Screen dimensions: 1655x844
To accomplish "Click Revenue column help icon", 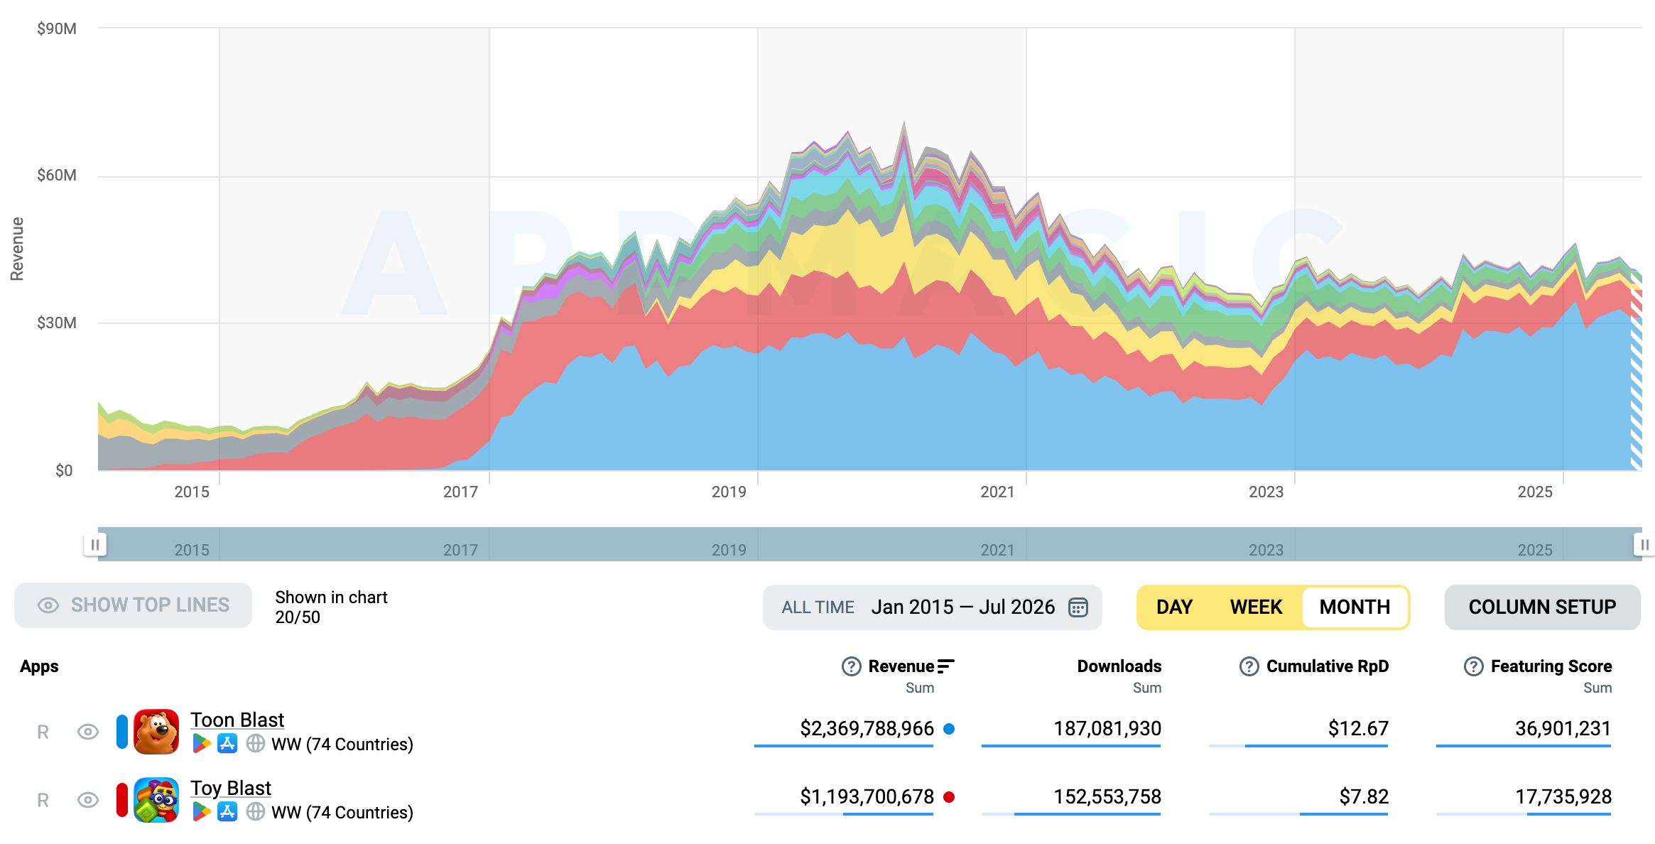I will pos(851,666).
